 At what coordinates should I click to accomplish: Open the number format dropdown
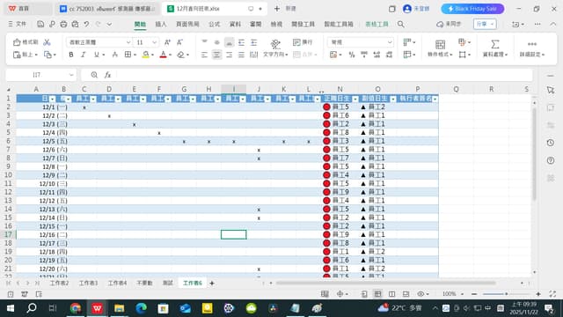(390, 42)
